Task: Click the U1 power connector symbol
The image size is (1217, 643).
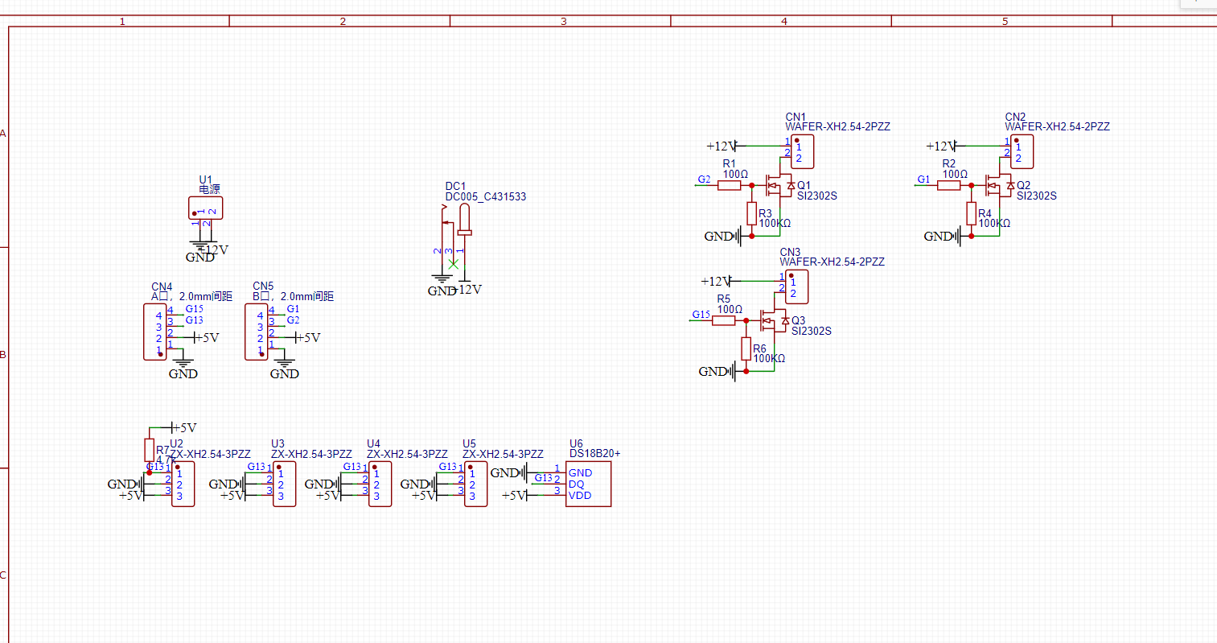Action: coord(205,208)
